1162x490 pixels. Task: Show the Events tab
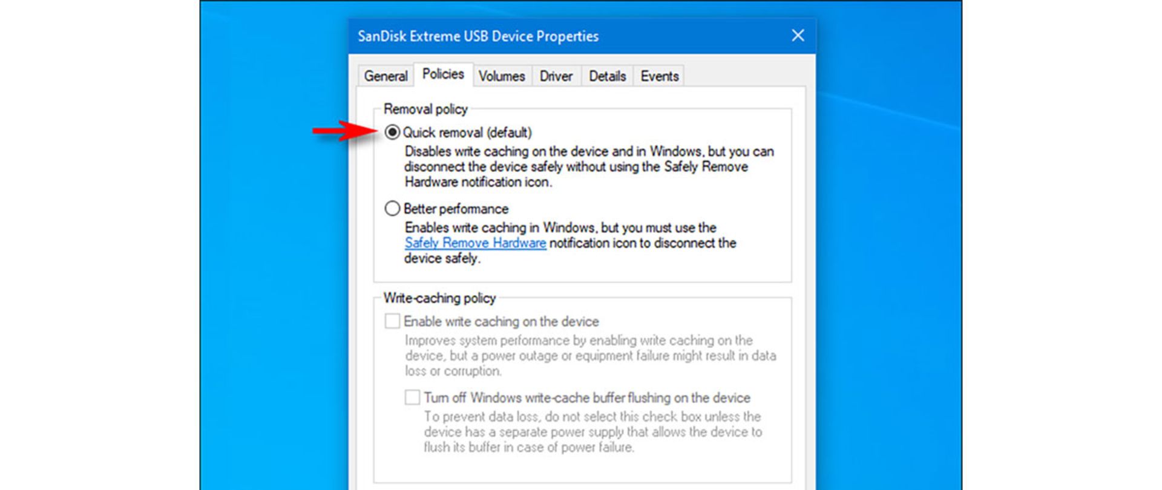point(660,76)
